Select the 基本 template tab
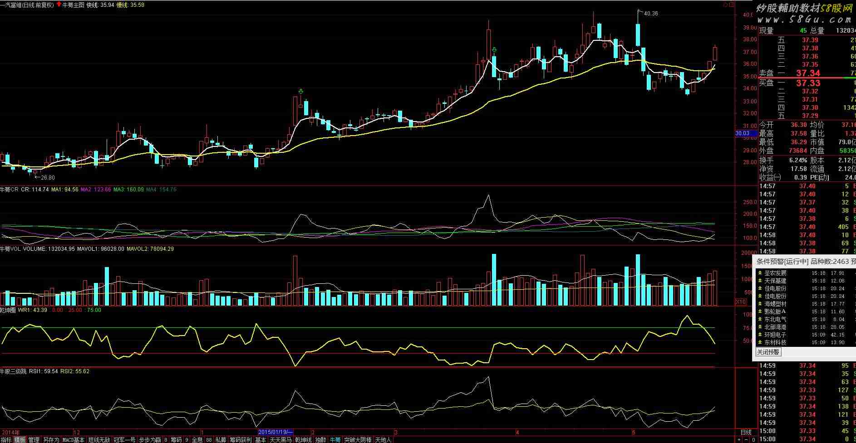856x443 pixels. tap(261, 439)
